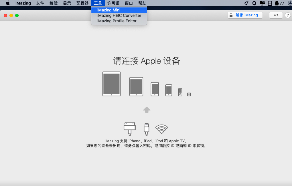Click the film strip menu bar icon

(x=270, y=3)
